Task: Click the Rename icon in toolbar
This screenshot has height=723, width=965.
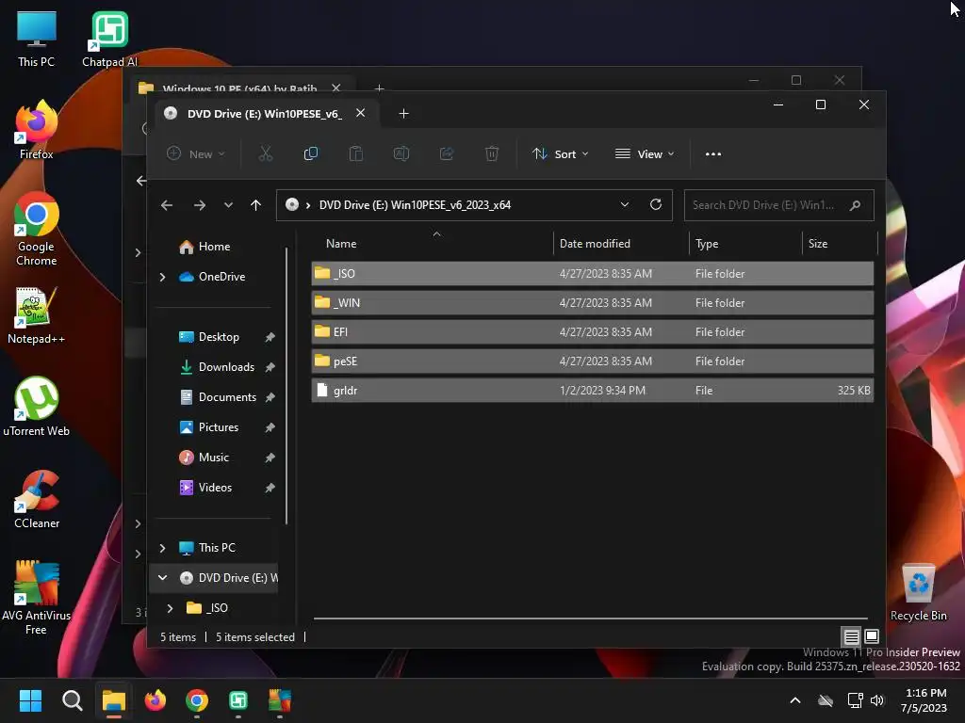Action: tap(401, 153)
